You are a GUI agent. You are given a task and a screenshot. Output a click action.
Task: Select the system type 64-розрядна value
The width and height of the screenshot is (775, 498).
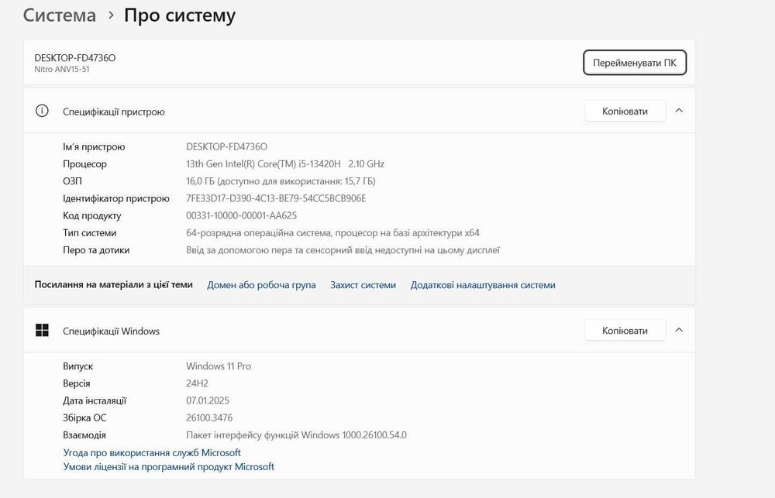332,232
